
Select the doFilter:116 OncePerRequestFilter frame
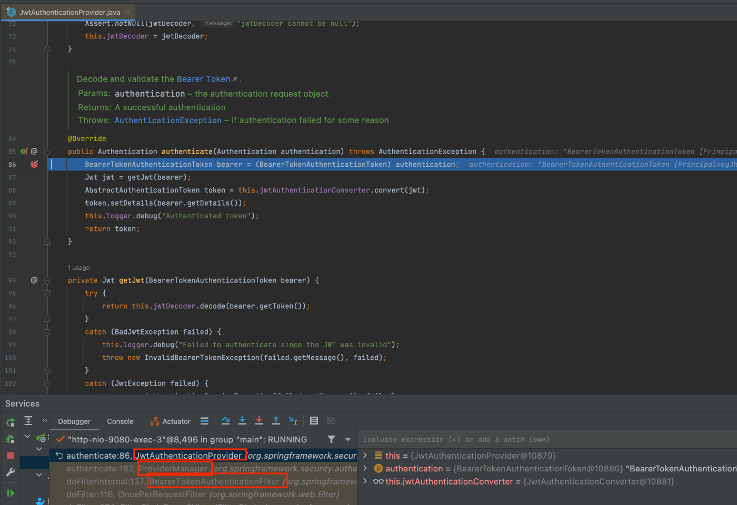[204, 494]
